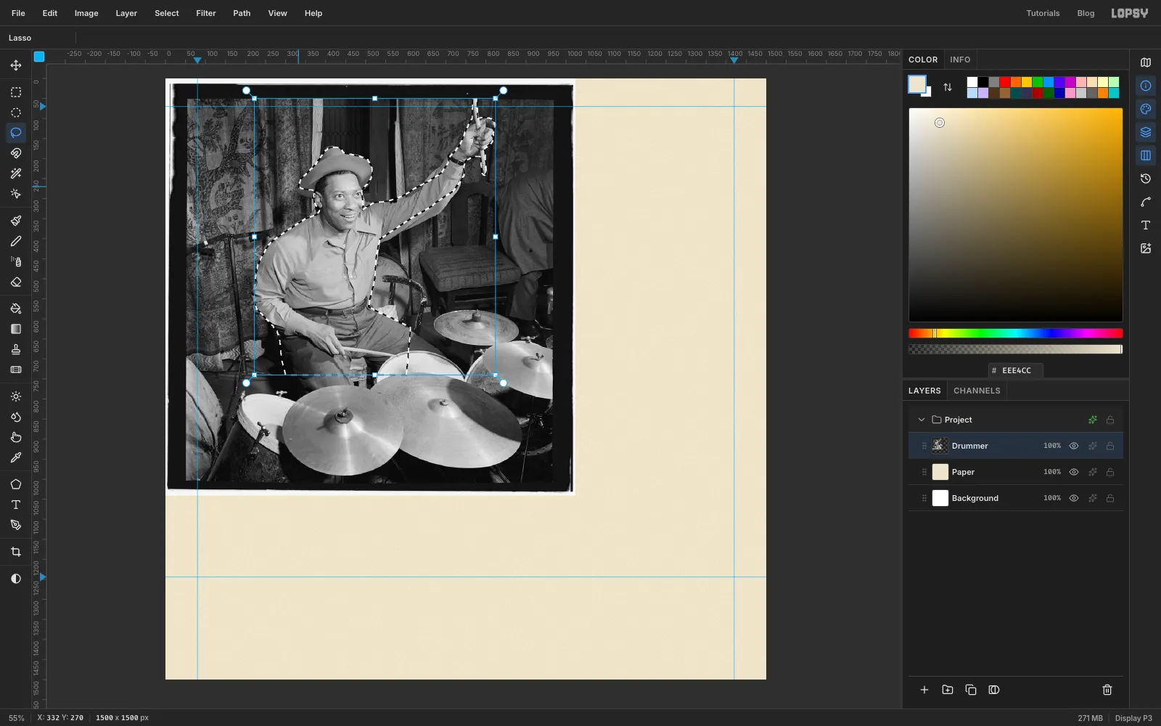Hide the Drummer layer
This screenshot has height=726, width=1161.
[x=1074, y=446]
